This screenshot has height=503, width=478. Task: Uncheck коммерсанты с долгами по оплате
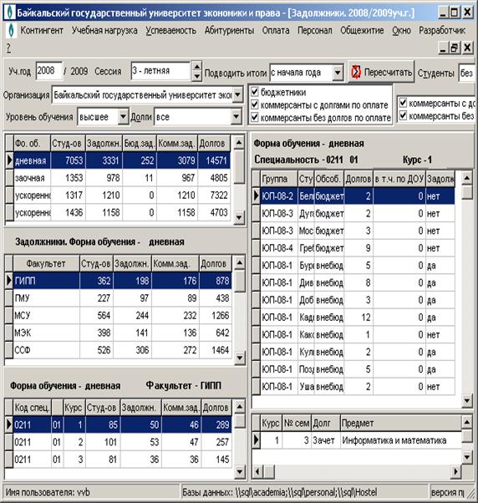(x=255, y=104)
